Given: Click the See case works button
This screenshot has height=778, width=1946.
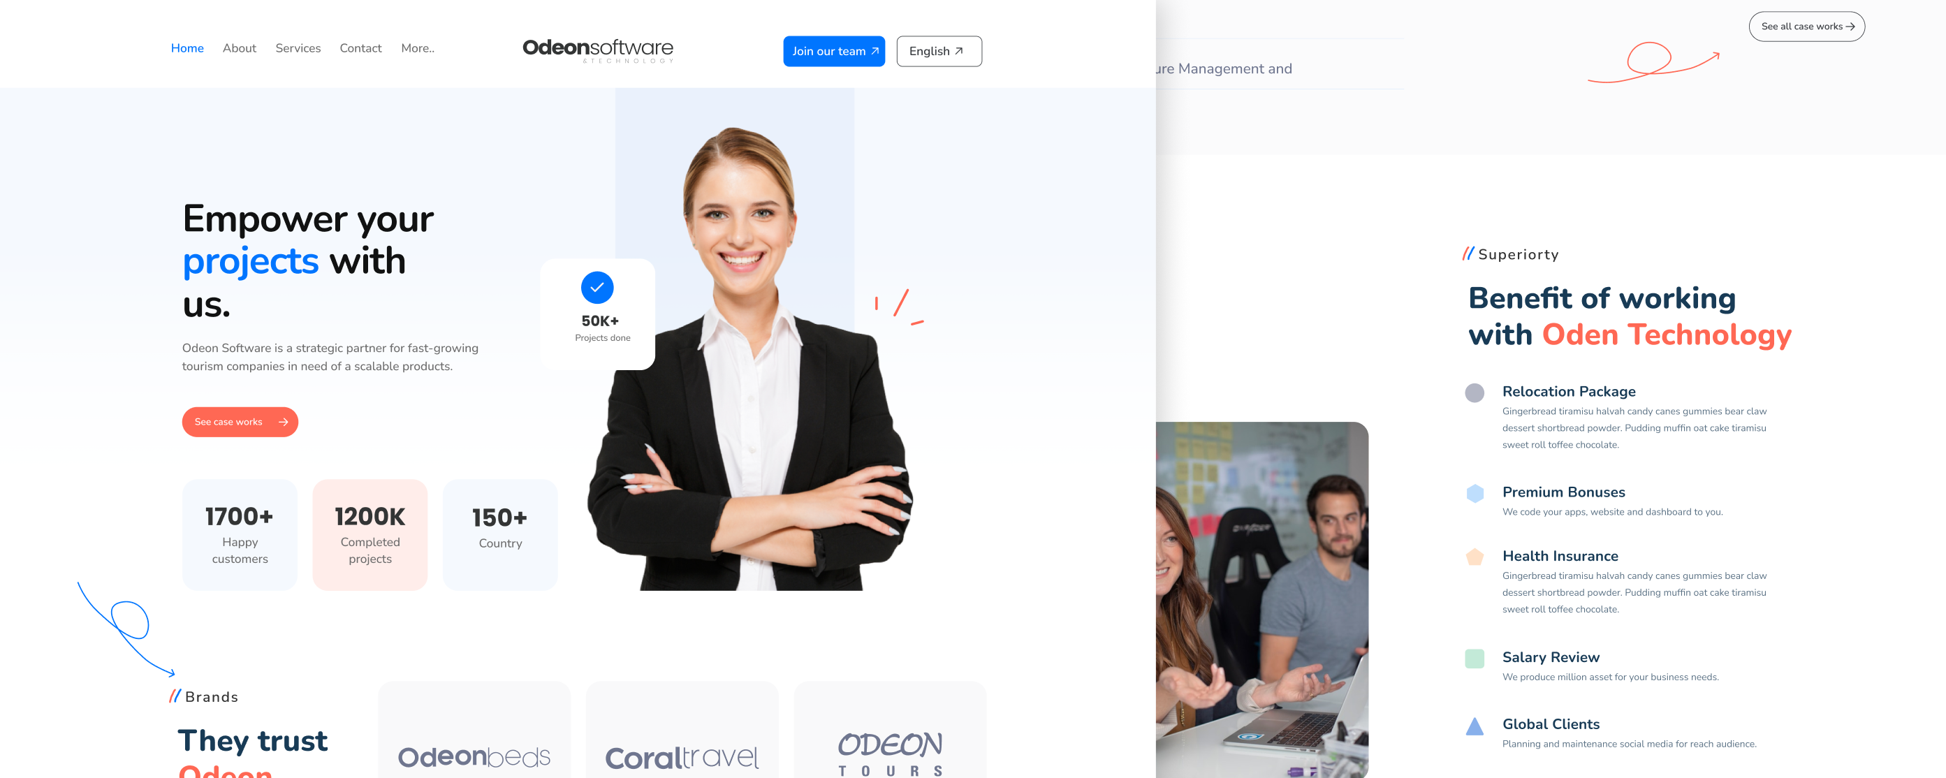Looking at the screenshot, I should tap(240, 422).
